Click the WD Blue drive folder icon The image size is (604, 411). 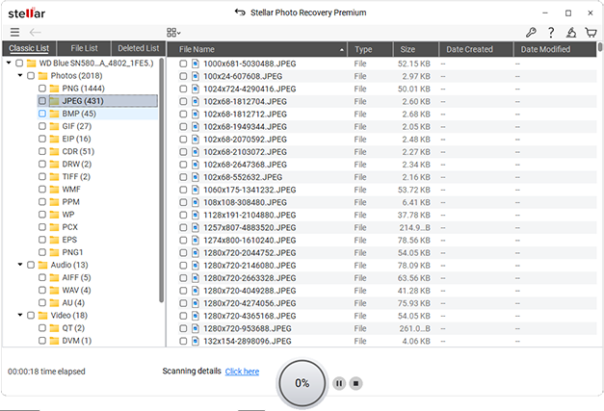pyautogui.click(x=31, y=64)
